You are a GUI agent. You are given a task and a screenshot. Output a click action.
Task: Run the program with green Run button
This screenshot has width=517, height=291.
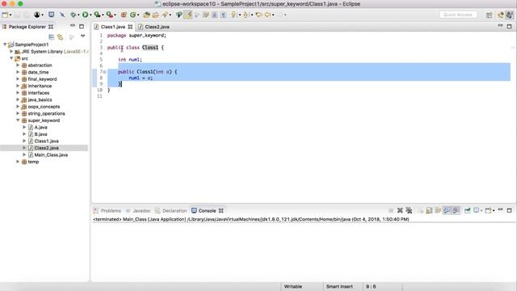[x=86, y=15]
